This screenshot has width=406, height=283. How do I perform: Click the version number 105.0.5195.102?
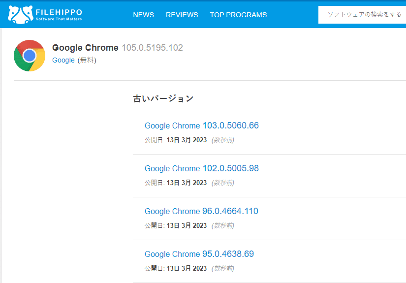click(152, 48)
